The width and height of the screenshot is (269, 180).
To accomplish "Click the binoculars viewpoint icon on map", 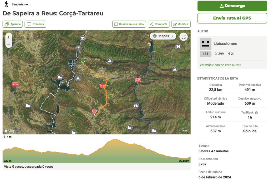I will click(x=136, y=105).
